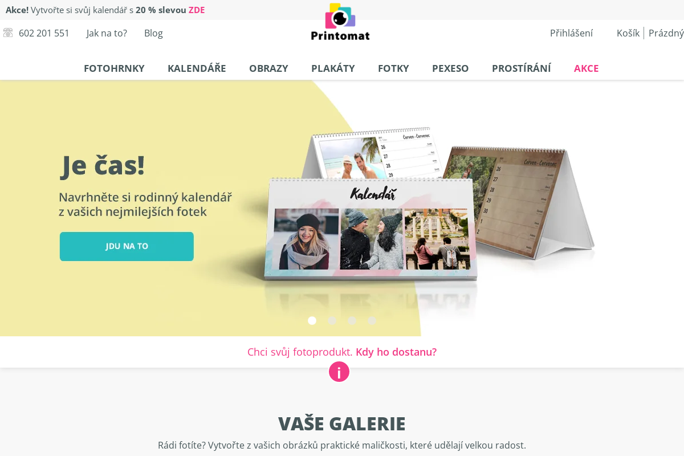Select the fourth carousel slide dot

[x=372, y=320]
